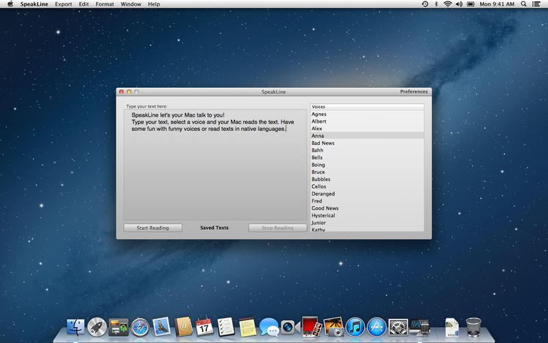Viewport: 548px width, 343px height.
Task: Open the Wi-Fi status menu
Action: tap(447, 4)
